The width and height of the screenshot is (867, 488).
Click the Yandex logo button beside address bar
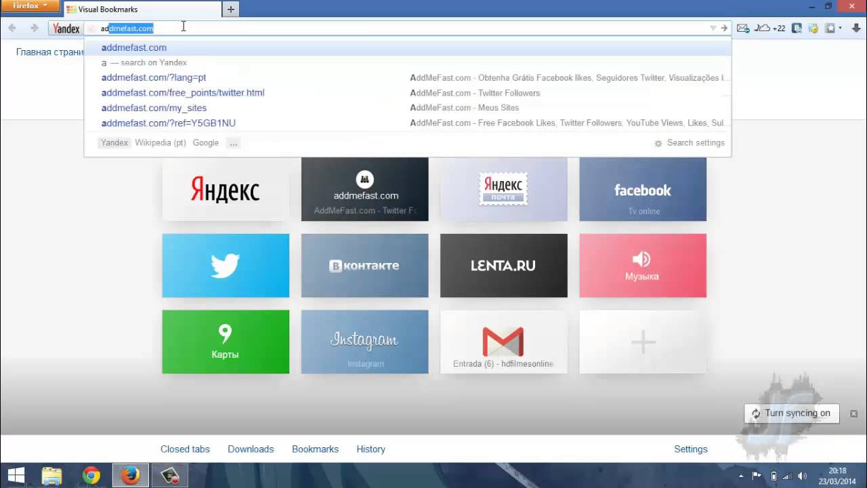66,28
